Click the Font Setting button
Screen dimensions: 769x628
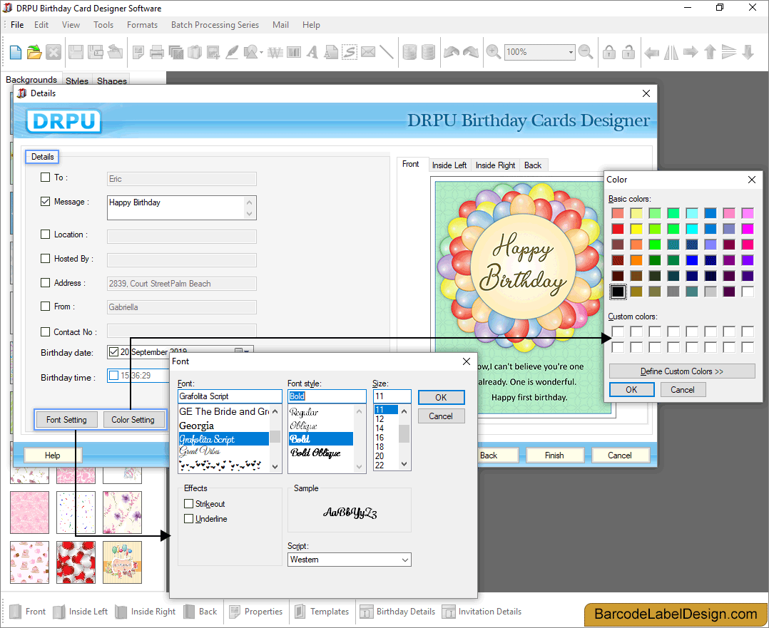[x=66, y=420]
